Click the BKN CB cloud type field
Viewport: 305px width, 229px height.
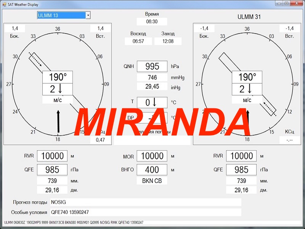click(x=152, y=181)
